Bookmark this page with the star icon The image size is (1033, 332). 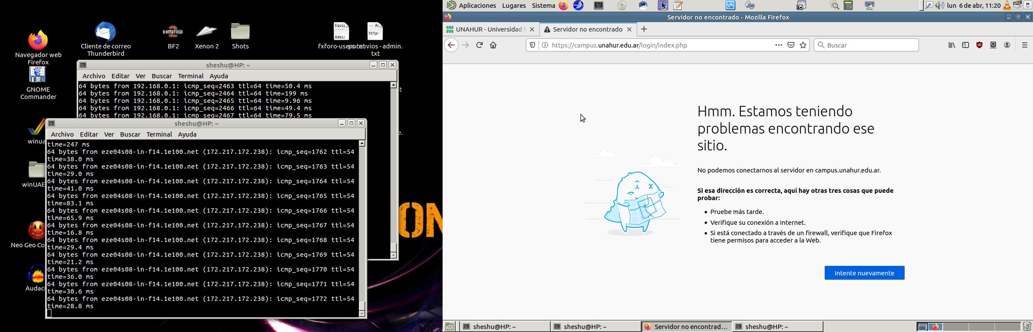point(803,45)
